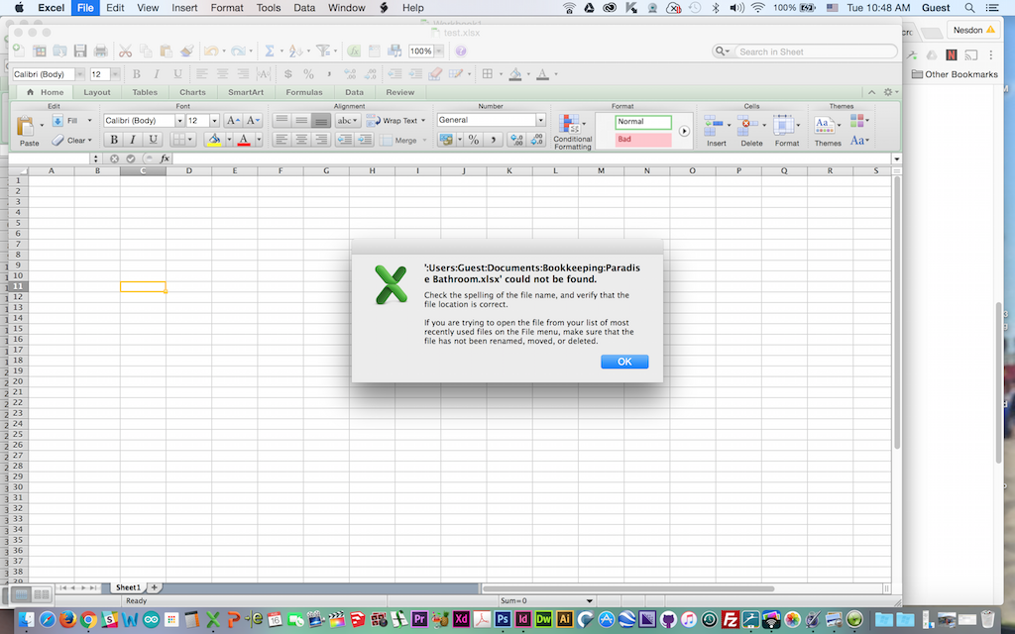This screenshot has height=634, width=1015.
Task: Click the Decrease Font Size icon
Action: pos(253,121)
